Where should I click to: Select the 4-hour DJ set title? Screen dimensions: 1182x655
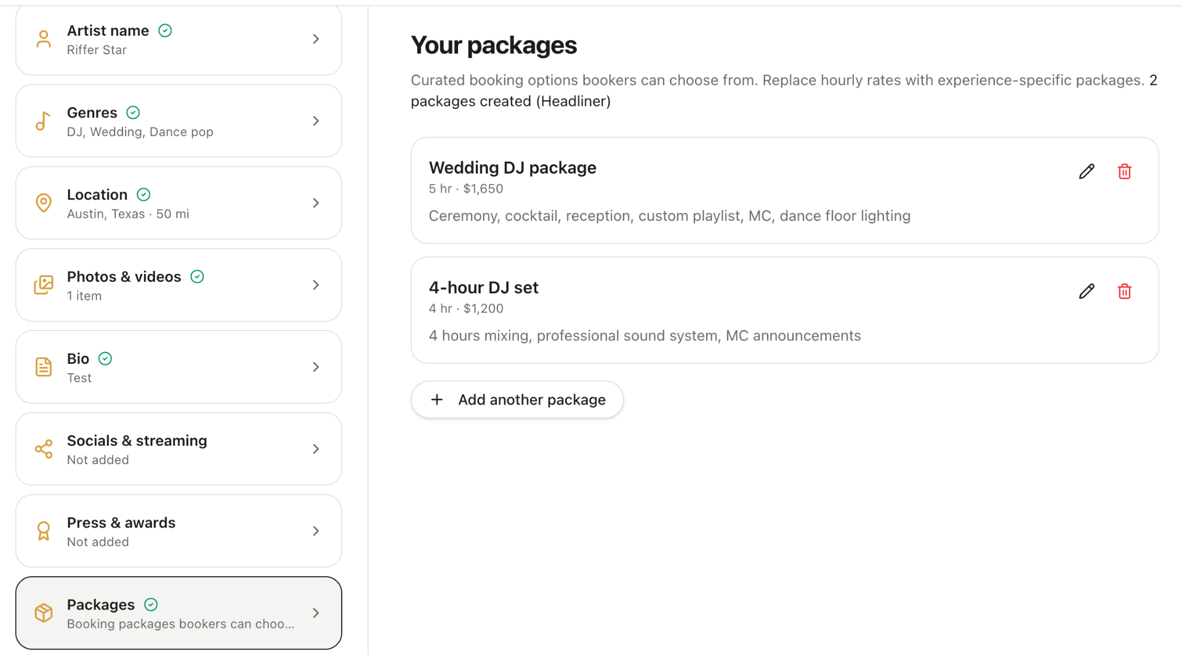click(x=483, y=287)
